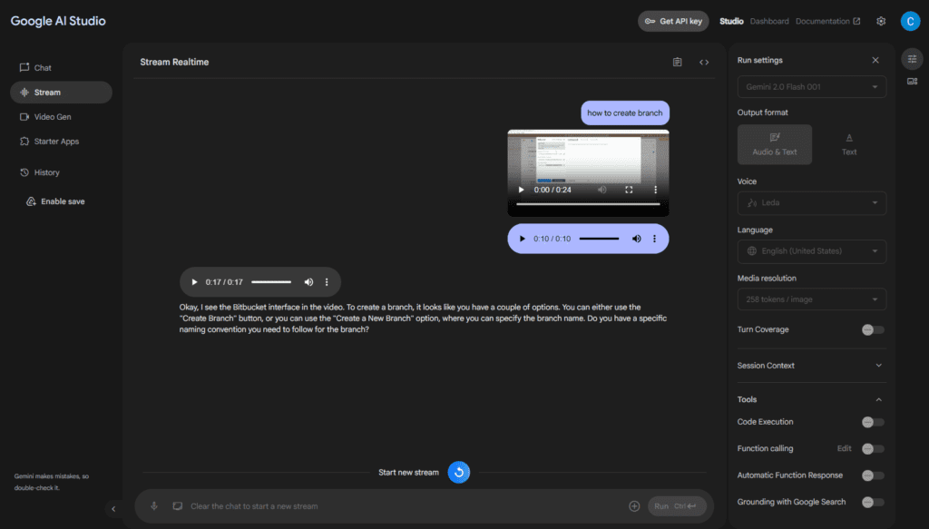Click the History clock icon
929x529 pixels.
click(x=24, y=172)
